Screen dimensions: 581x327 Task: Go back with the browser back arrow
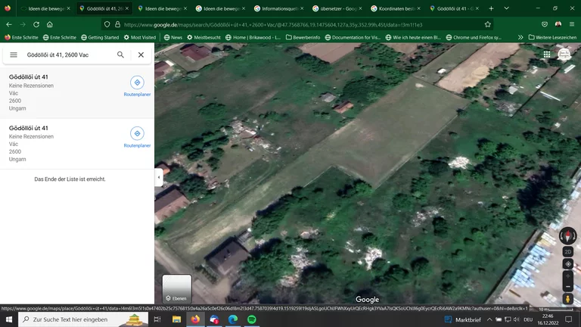coord(9,24)
